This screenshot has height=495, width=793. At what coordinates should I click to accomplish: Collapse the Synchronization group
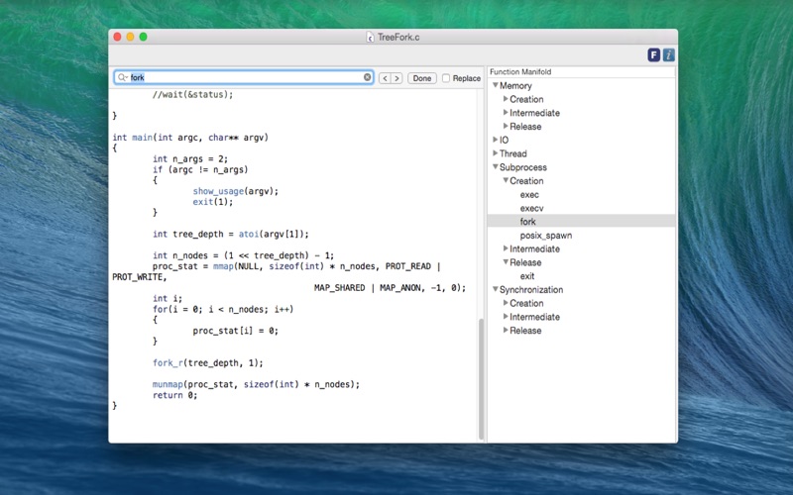coord(496,289)
